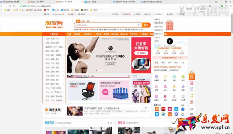The image size is (233, 134).
Task: Click the QR code image
Action: (x=170, y=26)
